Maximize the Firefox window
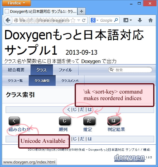The height and width of the screenshot is (167, 158). [x=139, y=3]
